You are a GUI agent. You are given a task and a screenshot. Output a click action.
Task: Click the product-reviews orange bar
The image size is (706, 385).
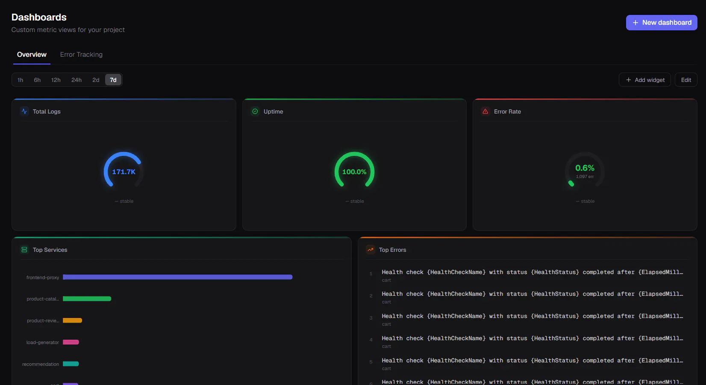coord(72,321)
